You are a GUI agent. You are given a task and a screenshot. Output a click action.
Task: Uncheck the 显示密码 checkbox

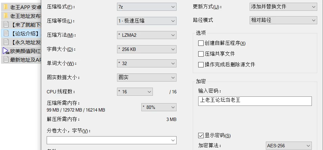click(x=201, y=136)
